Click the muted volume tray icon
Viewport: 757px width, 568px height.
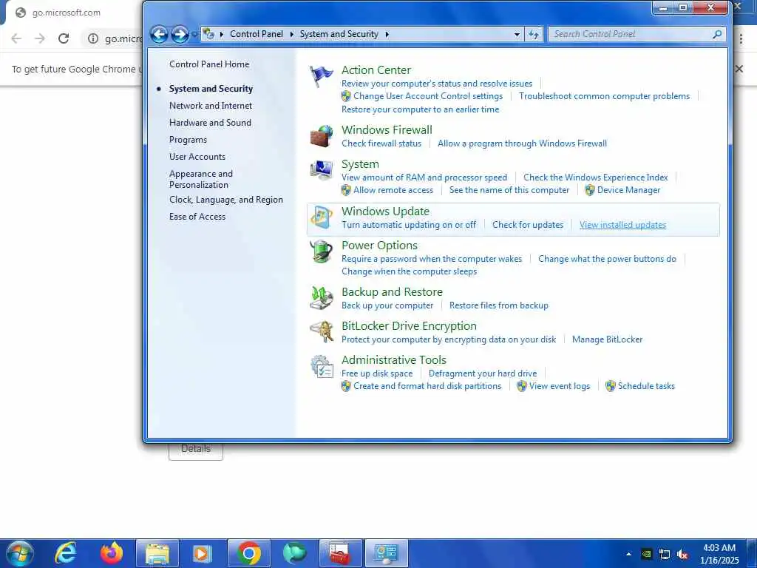tap(682, 554)
